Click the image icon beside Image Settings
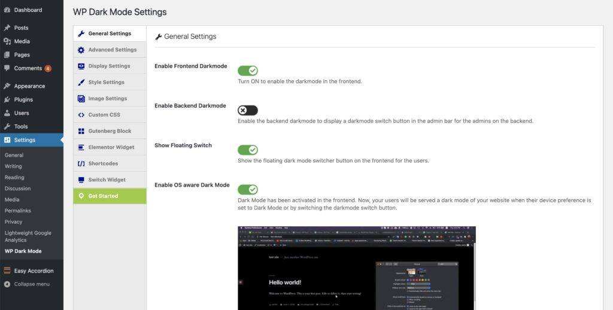This screenshot has height=310, width=613. pyautogui.click(x=81, y=99)
